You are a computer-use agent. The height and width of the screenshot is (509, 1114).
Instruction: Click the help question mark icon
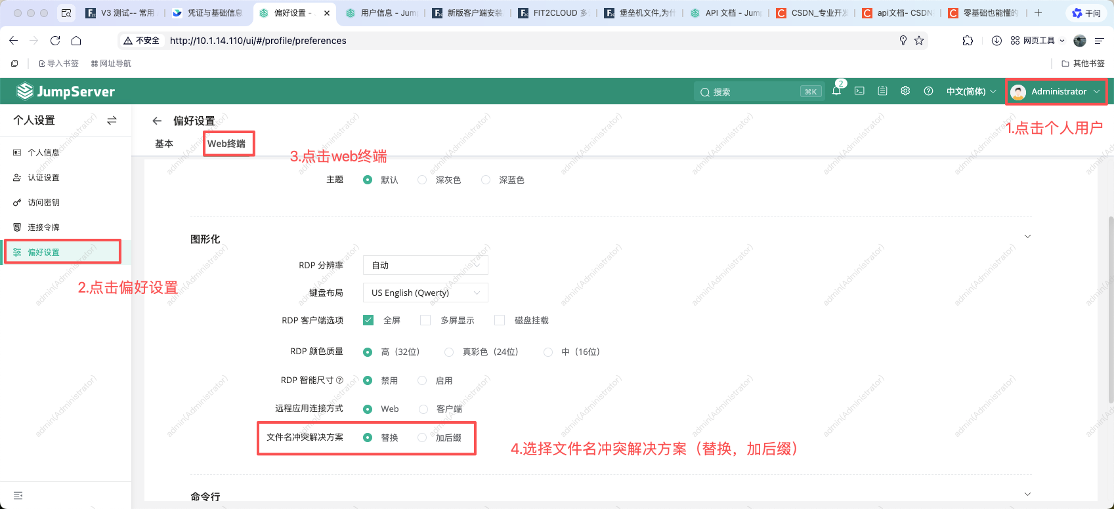click(x=928, y=91)
